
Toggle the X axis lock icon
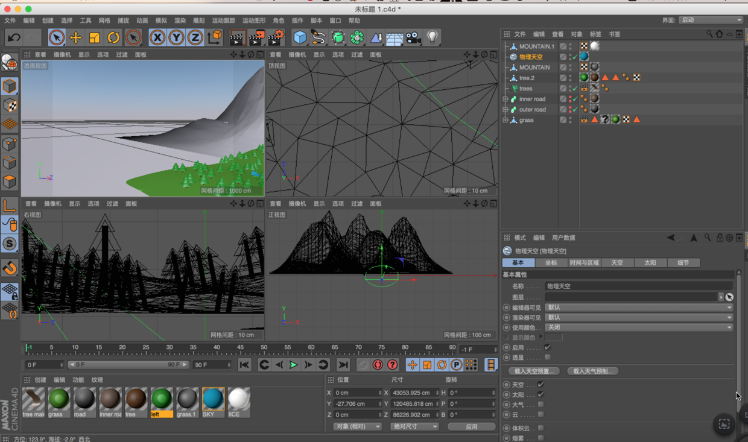coord(157,37)
